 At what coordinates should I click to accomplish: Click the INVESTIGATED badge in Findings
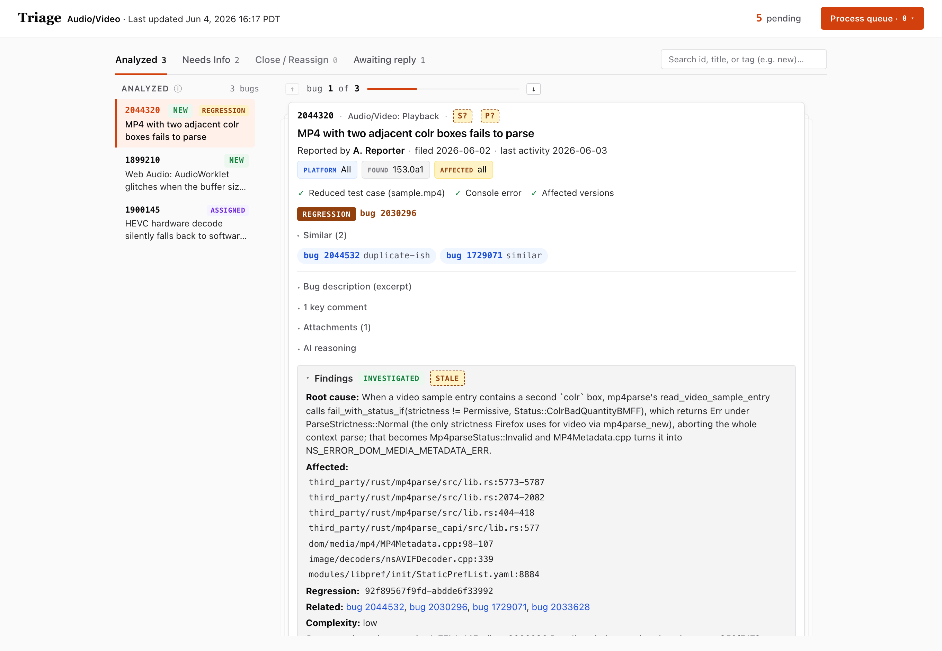coord(391,378)
